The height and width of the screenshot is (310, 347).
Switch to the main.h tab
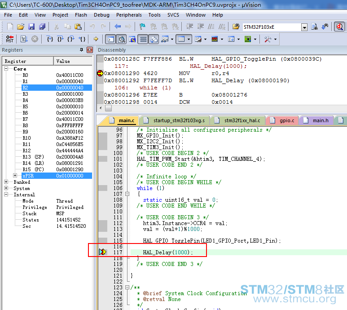[316, 120]
